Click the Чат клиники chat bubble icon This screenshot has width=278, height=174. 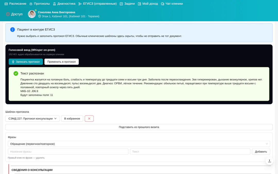[x=162, y=4]
